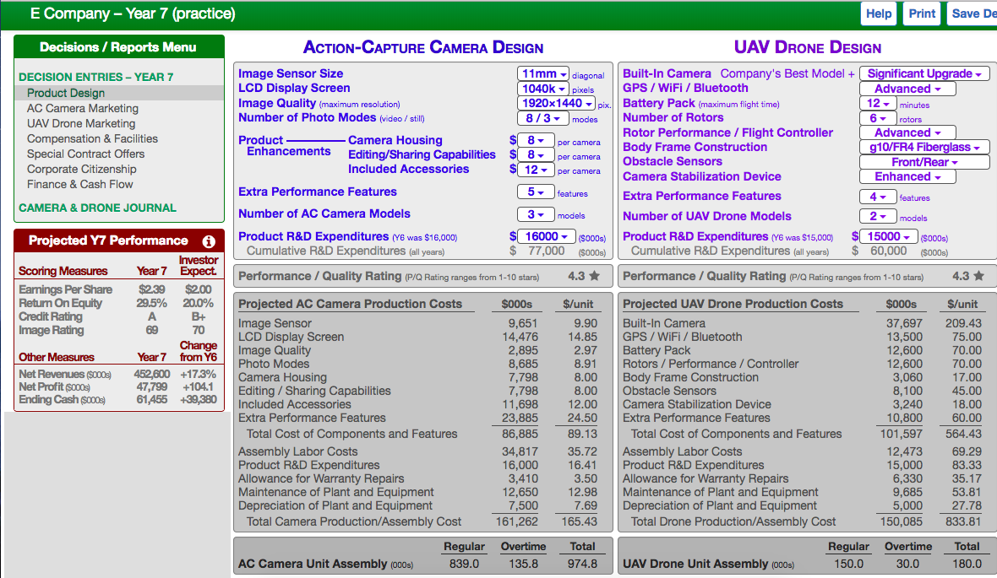Screen dimensions: 997x578
Task: Click AC Camera Cumulative R&D 77,000 value
Action: click(x=546, y=251)
